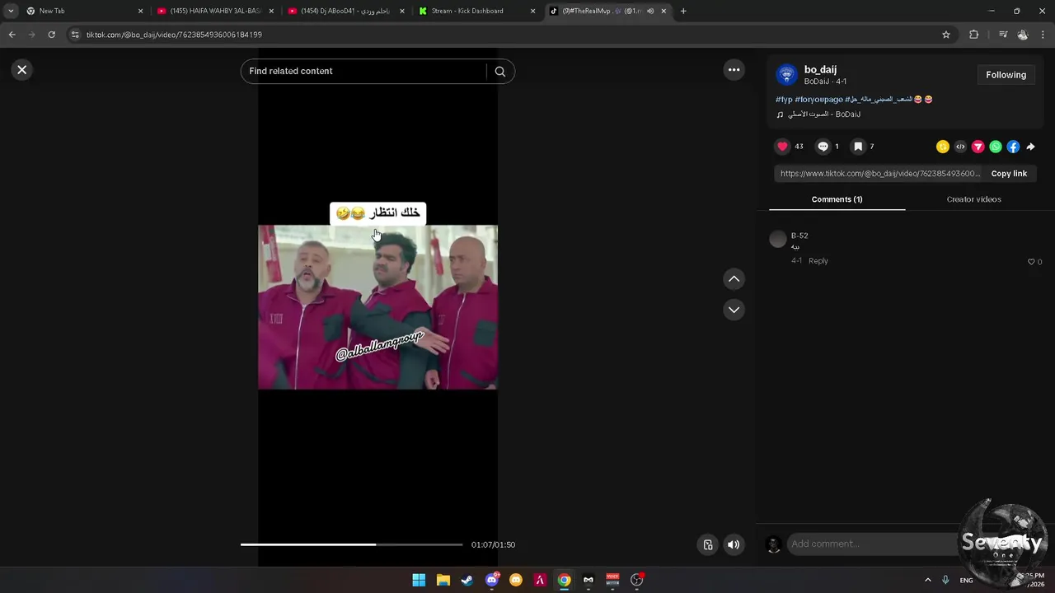Click the search magnifier icon

click(499, 71)
